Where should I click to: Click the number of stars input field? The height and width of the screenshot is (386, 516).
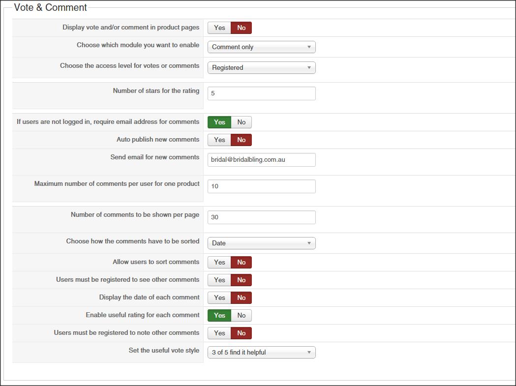[261, 93]
